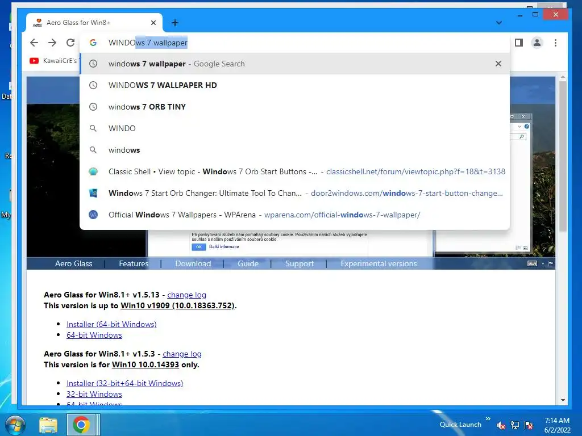This screenshot has height=436, width=582.
Task: Click the page vertical scrollbar thumb
Action: [563, 156]
